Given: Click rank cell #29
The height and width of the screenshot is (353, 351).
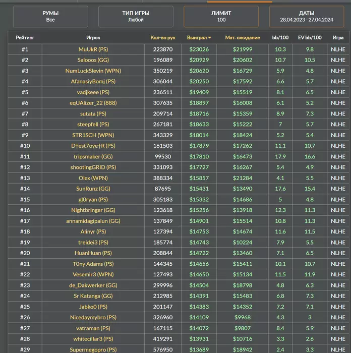Looking at the screenshot, I should (x=25, y=349).
